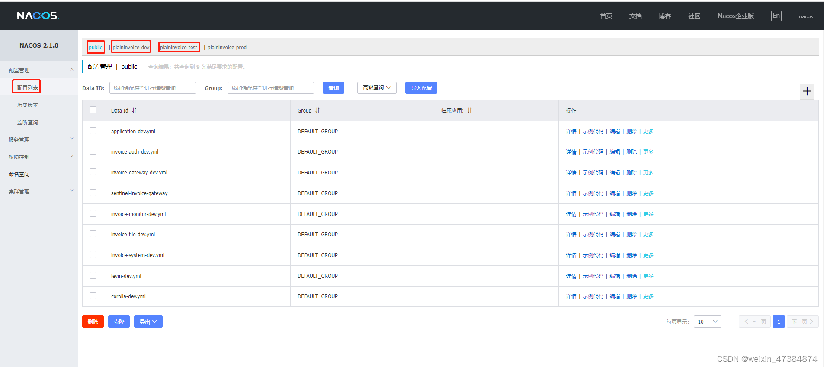The image size is (824, 367).
Task: Check the sentinel-invoice-gateway row checkbox
Action: [x=93, y=193]
